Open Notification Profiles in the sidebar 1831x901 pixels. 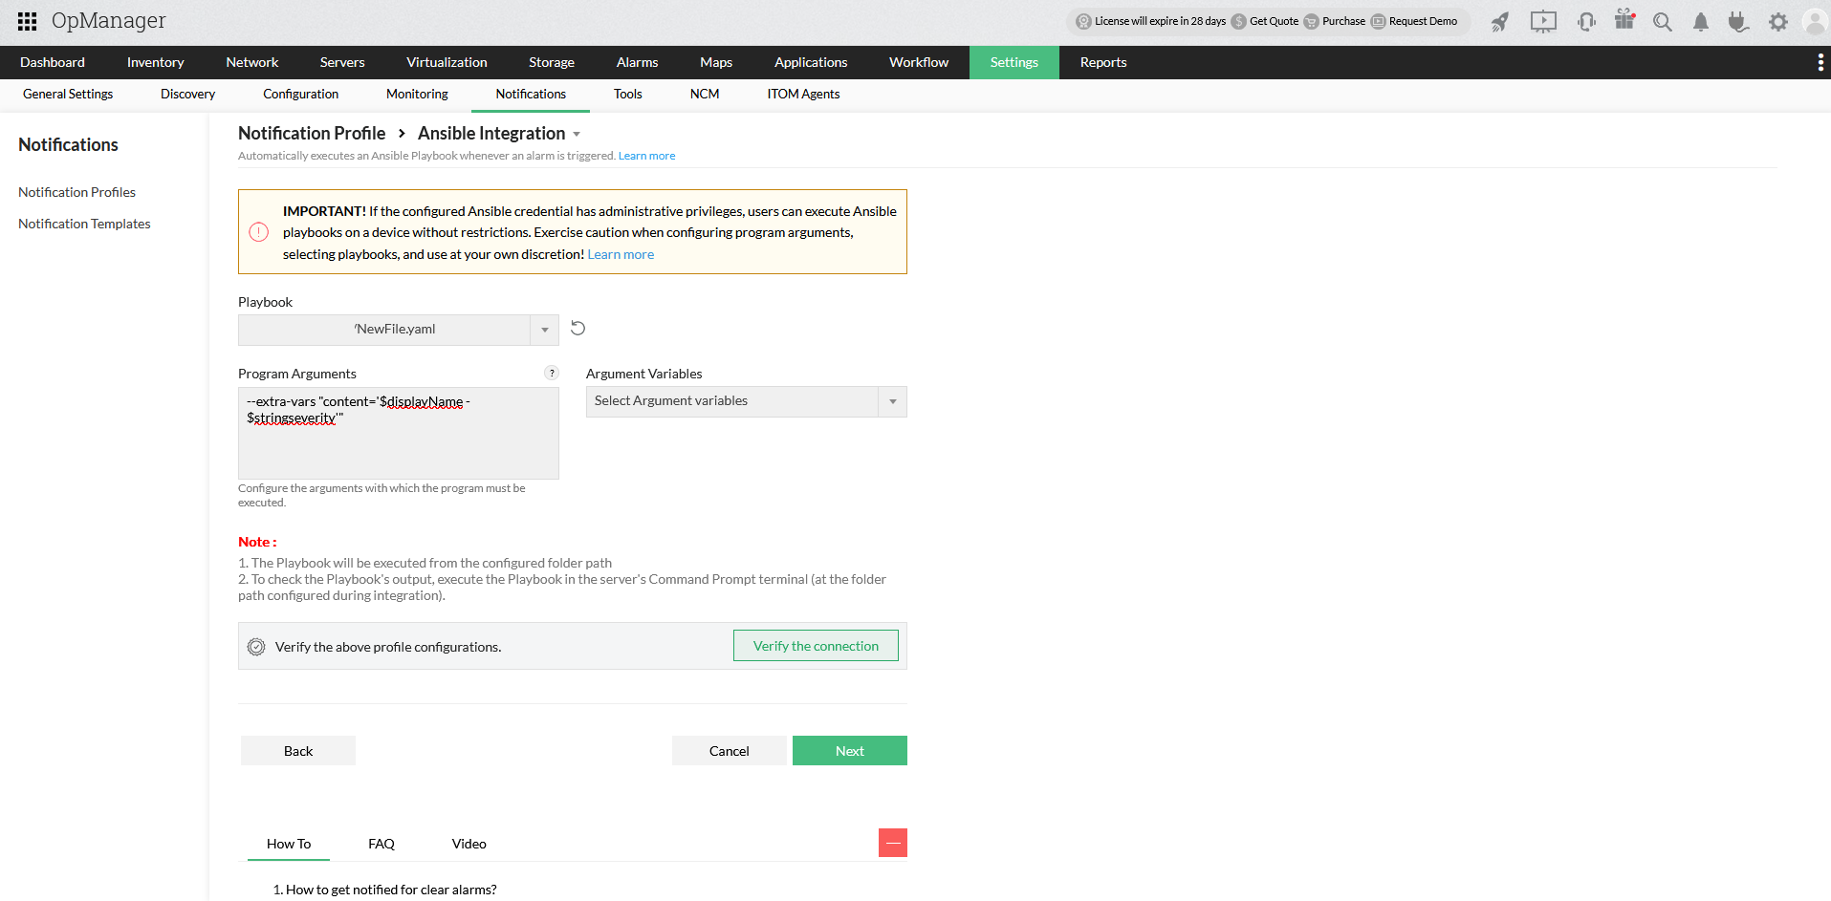pos(76,192)
